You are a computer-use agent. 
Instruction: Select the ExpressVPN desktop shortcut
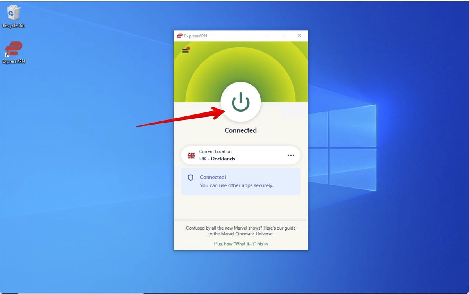pos(14,52)
